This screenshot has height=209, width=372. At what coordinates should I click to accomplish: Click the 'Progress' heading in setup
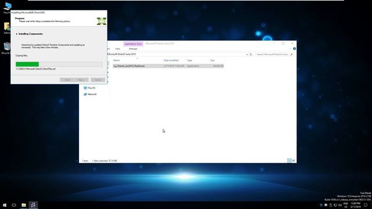tap(19, 18)
